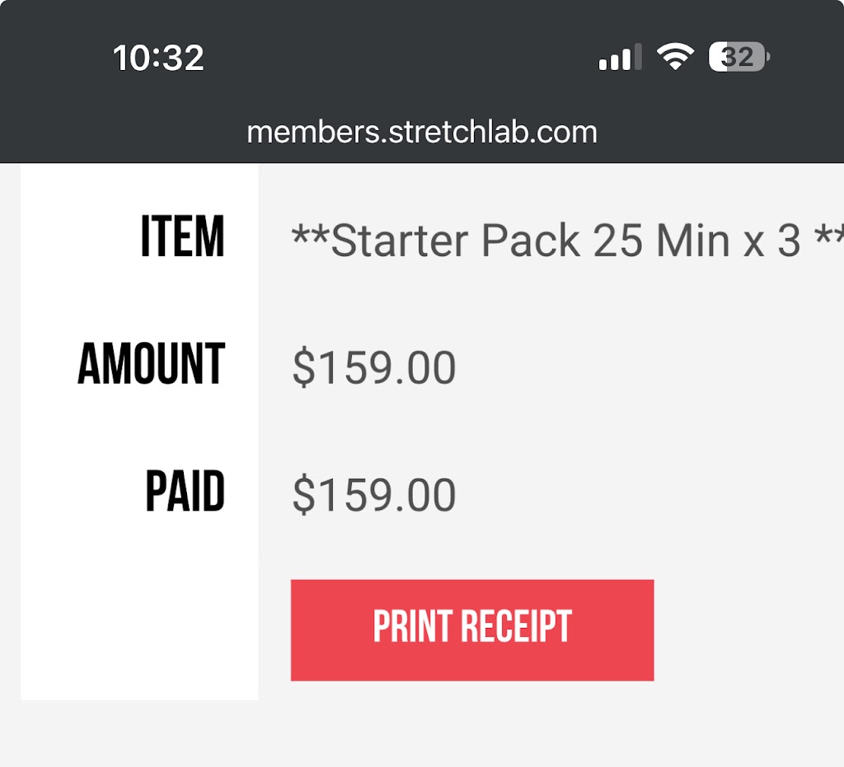The image size is (844, 767).
Task: Click the PAID row label
Action: coord(185,493)
